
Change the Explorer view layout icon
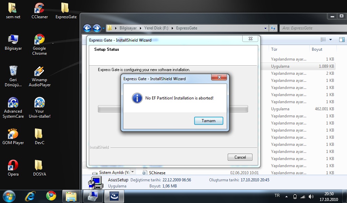coord(323,40)
